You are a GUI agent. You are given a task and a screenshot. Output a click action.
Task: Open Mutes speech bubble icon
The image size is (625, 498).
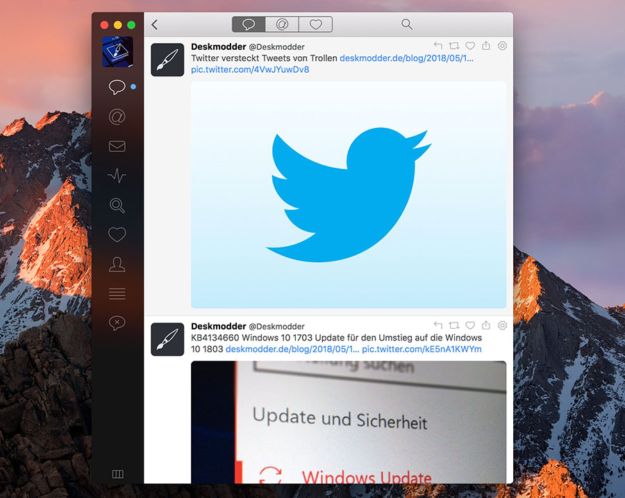point(117,323)
